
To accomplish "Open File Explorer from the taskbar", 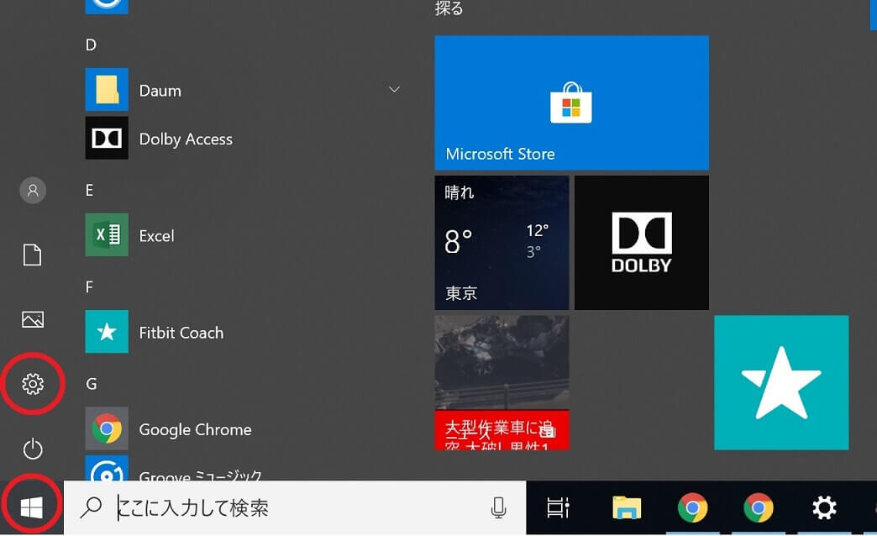I will [x=627, y=508].
